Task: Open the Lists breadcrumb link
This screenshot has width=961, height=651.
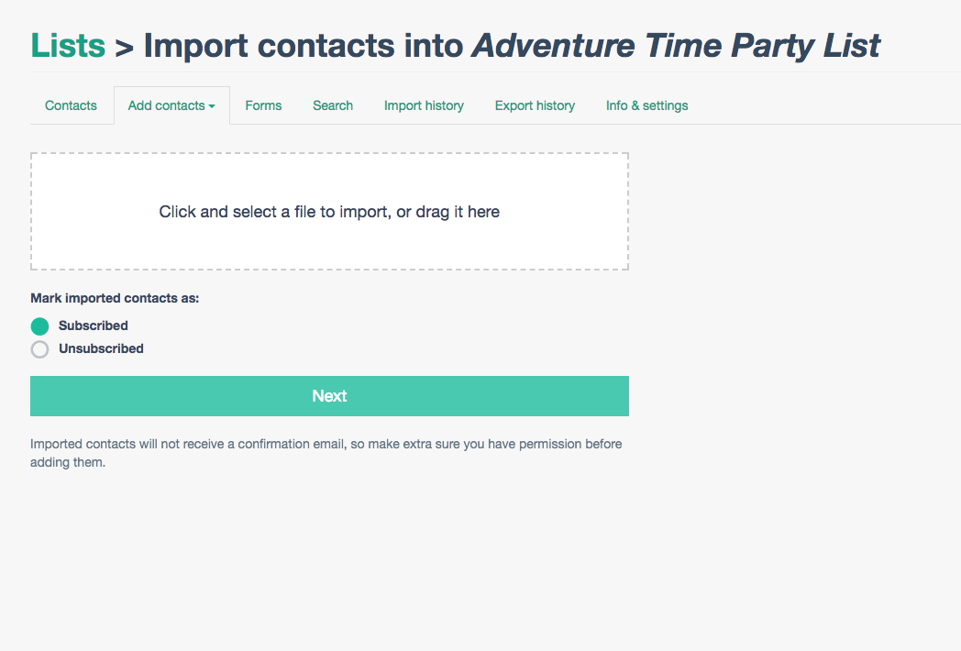Action: click(x=67, y=45)
